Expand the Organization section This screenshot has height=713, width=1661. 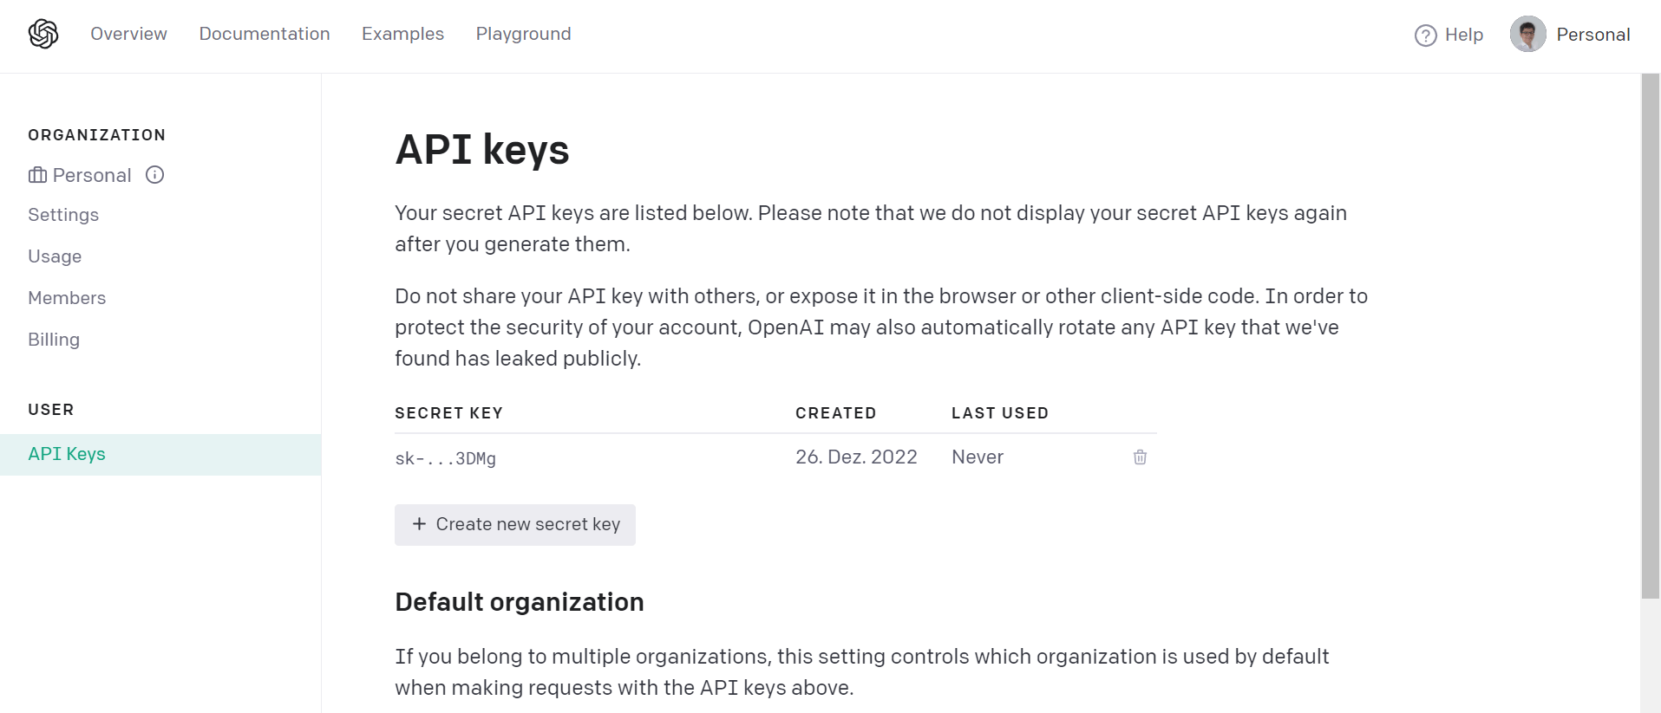[96, 134]
